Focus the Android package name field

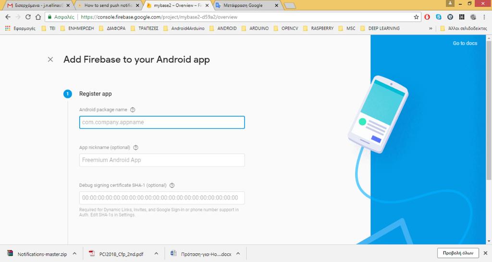[x=162, y=122]
